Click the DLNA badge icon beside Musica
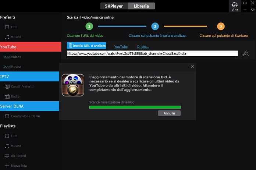The width and height of the screenshot is (256, 170). (7, 67)
